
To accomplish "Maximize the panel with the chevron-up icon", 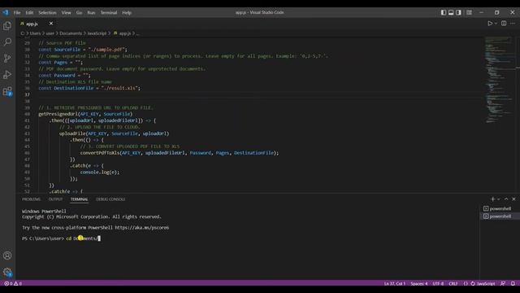I will pyautogui.click(x=506, y=199).
